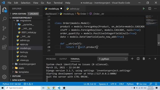160x90 pixels.
Task: Click the Windows search box
Action: coord(23,88)
